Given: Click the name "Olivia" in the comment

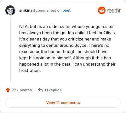Looking at the screenshot, I should click(x=110, y=33).
